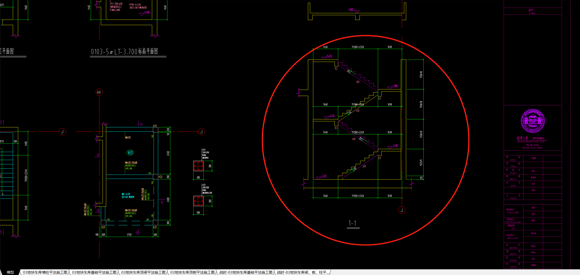Open the 03地块车库顶梁平法施工图 layout tab
This screenshot has height=275, width=580.
(143, 272)
